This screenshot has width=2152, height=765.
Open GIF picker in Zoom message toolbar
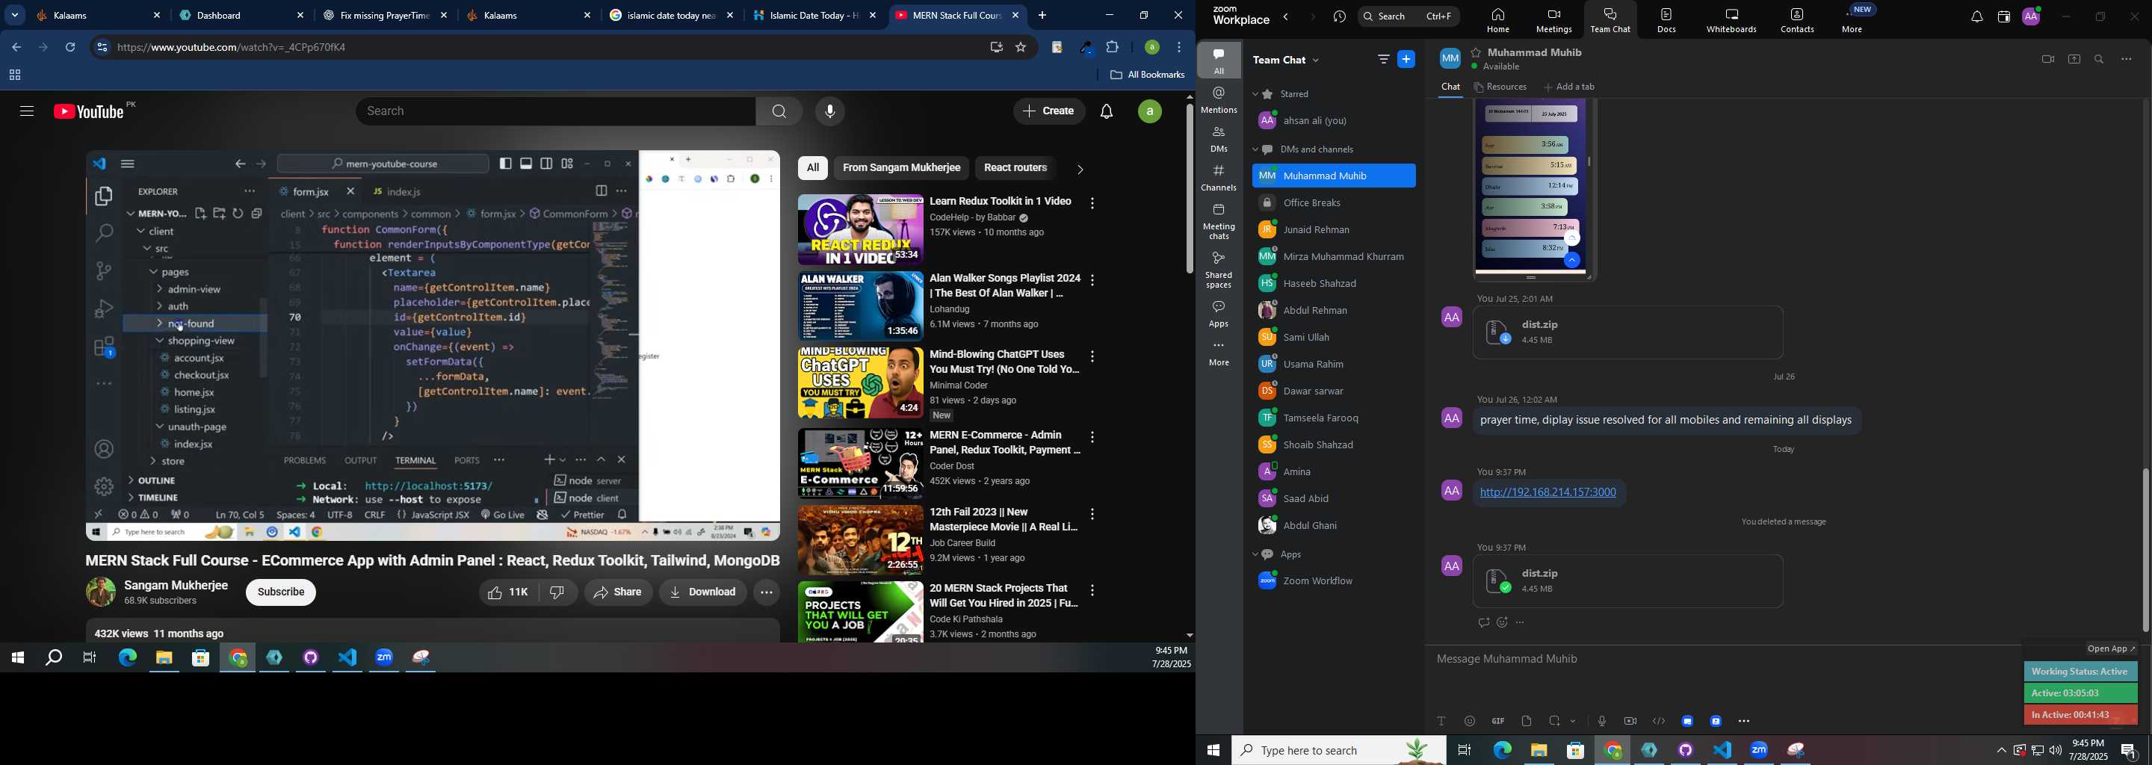point(1498,721)
